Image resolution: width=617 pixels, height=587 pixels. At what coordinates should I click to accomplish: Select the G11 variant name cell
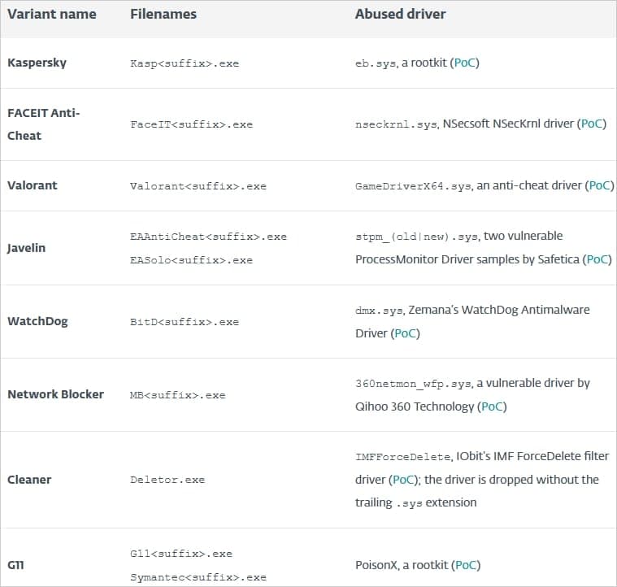click(15, 565)
